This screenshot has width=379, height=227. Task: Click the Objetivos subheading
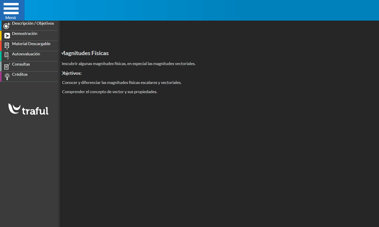(x=71, y=73)
